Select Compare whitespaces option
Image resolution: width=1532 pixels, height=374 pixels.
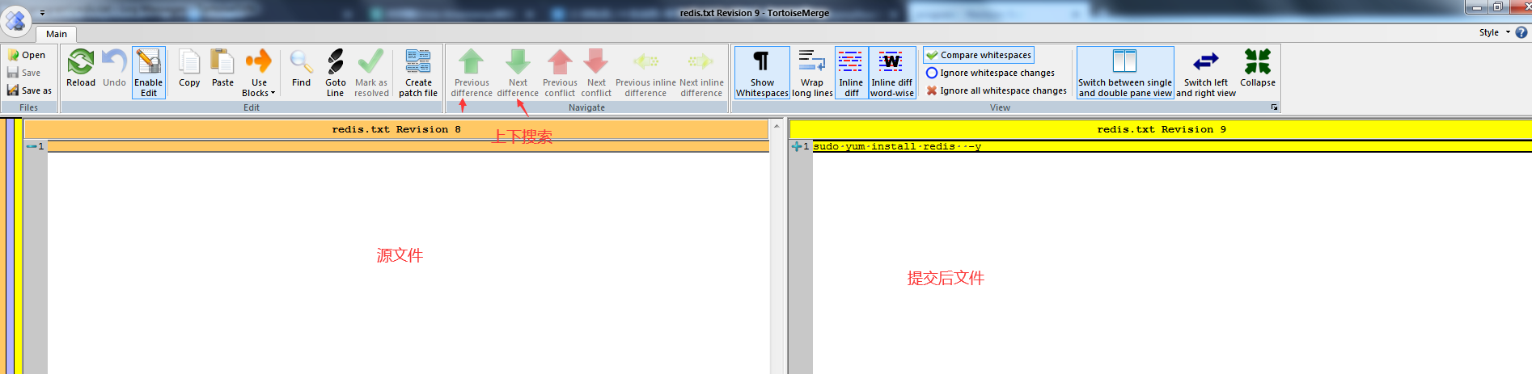(979, 55)
